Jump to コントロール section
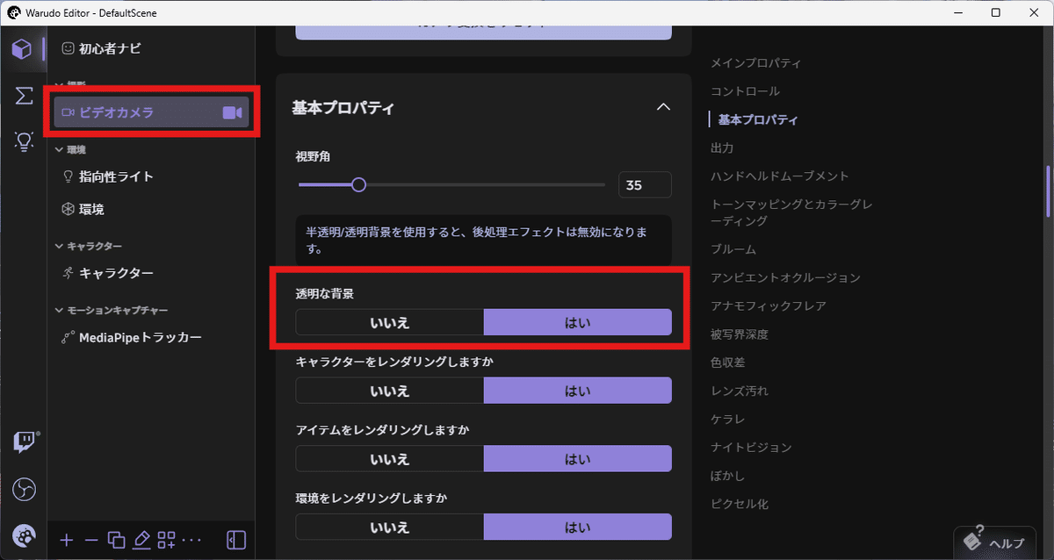This screenshot has width=1054, height=560. click(745, 91)
